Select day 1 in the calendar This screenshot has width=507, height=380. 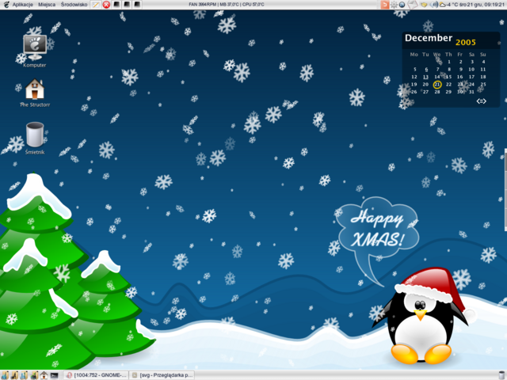[449, 62]
